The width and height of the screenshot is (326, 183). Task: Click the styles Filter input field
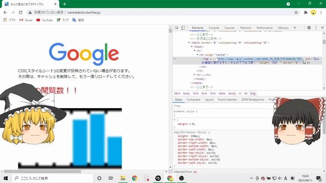[224, 106]
